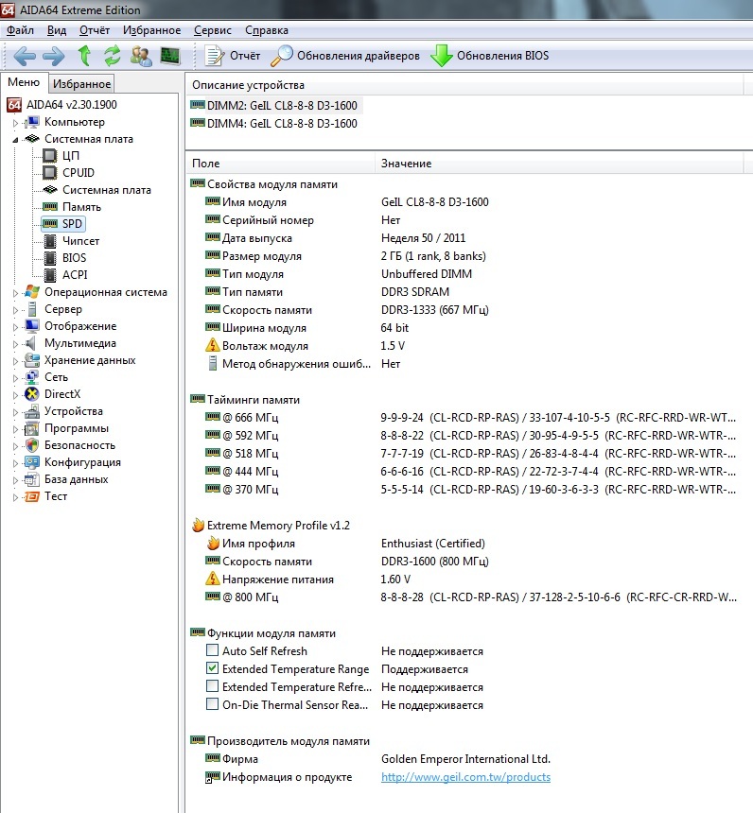The image size is (753, 813).
Task: Click the green refresh arrows icon
Action: [x=113, y=56]
